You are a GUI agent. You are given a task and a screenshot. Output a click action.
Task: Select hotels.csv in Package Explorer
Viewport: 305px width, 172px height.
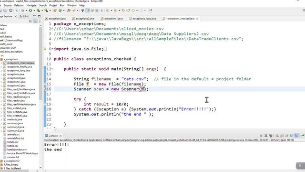click(13, 146)
